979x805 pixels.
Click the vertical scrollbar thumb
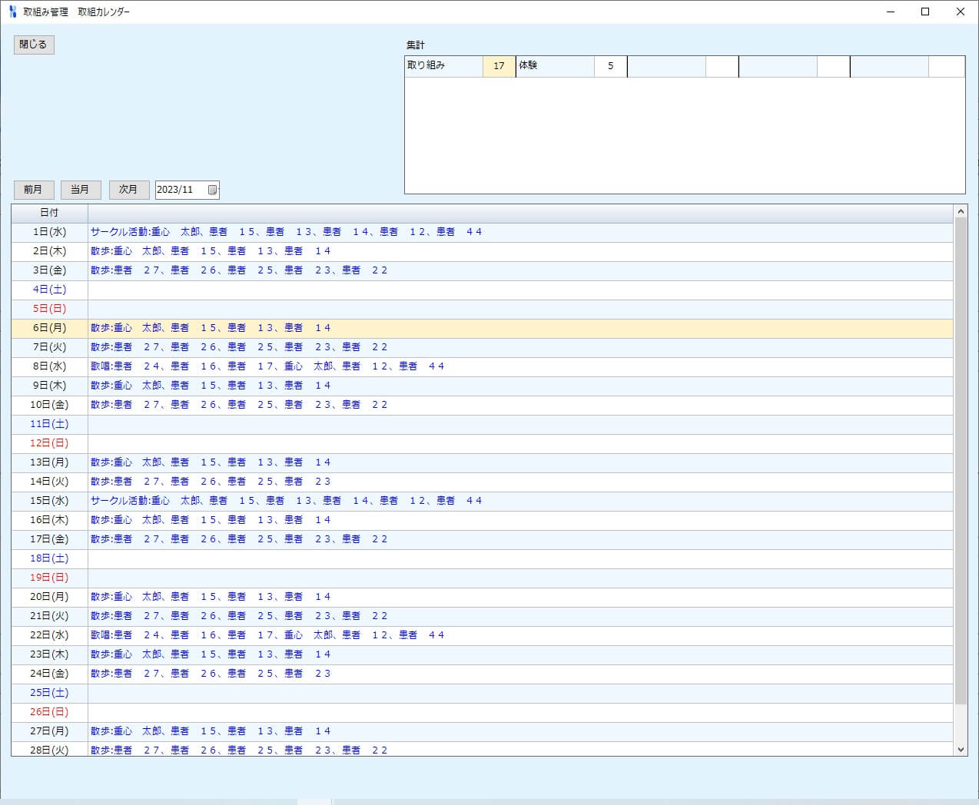(x=961, y=461)
